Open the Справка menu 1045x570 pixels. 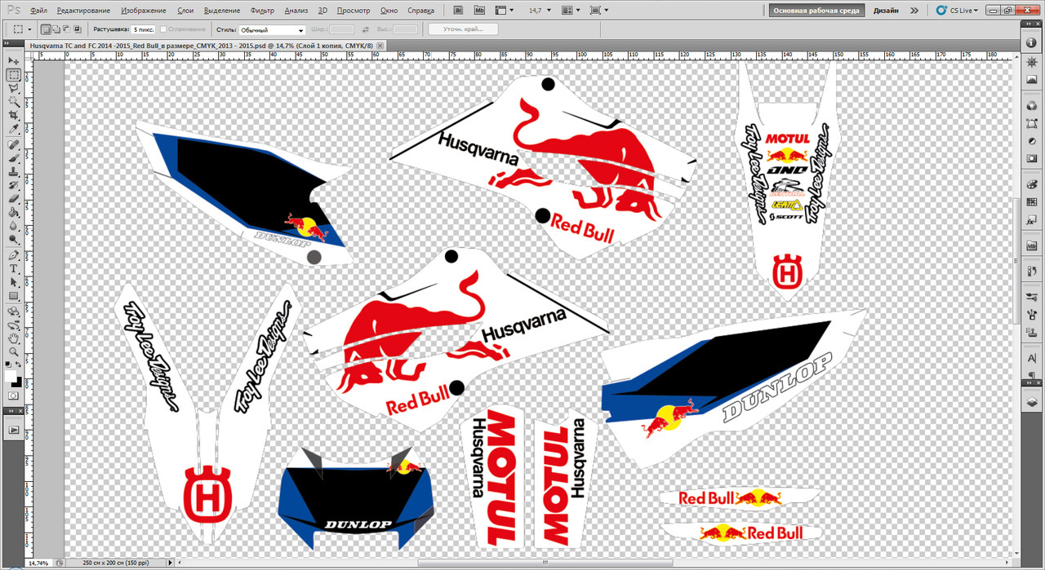point(420,11)
